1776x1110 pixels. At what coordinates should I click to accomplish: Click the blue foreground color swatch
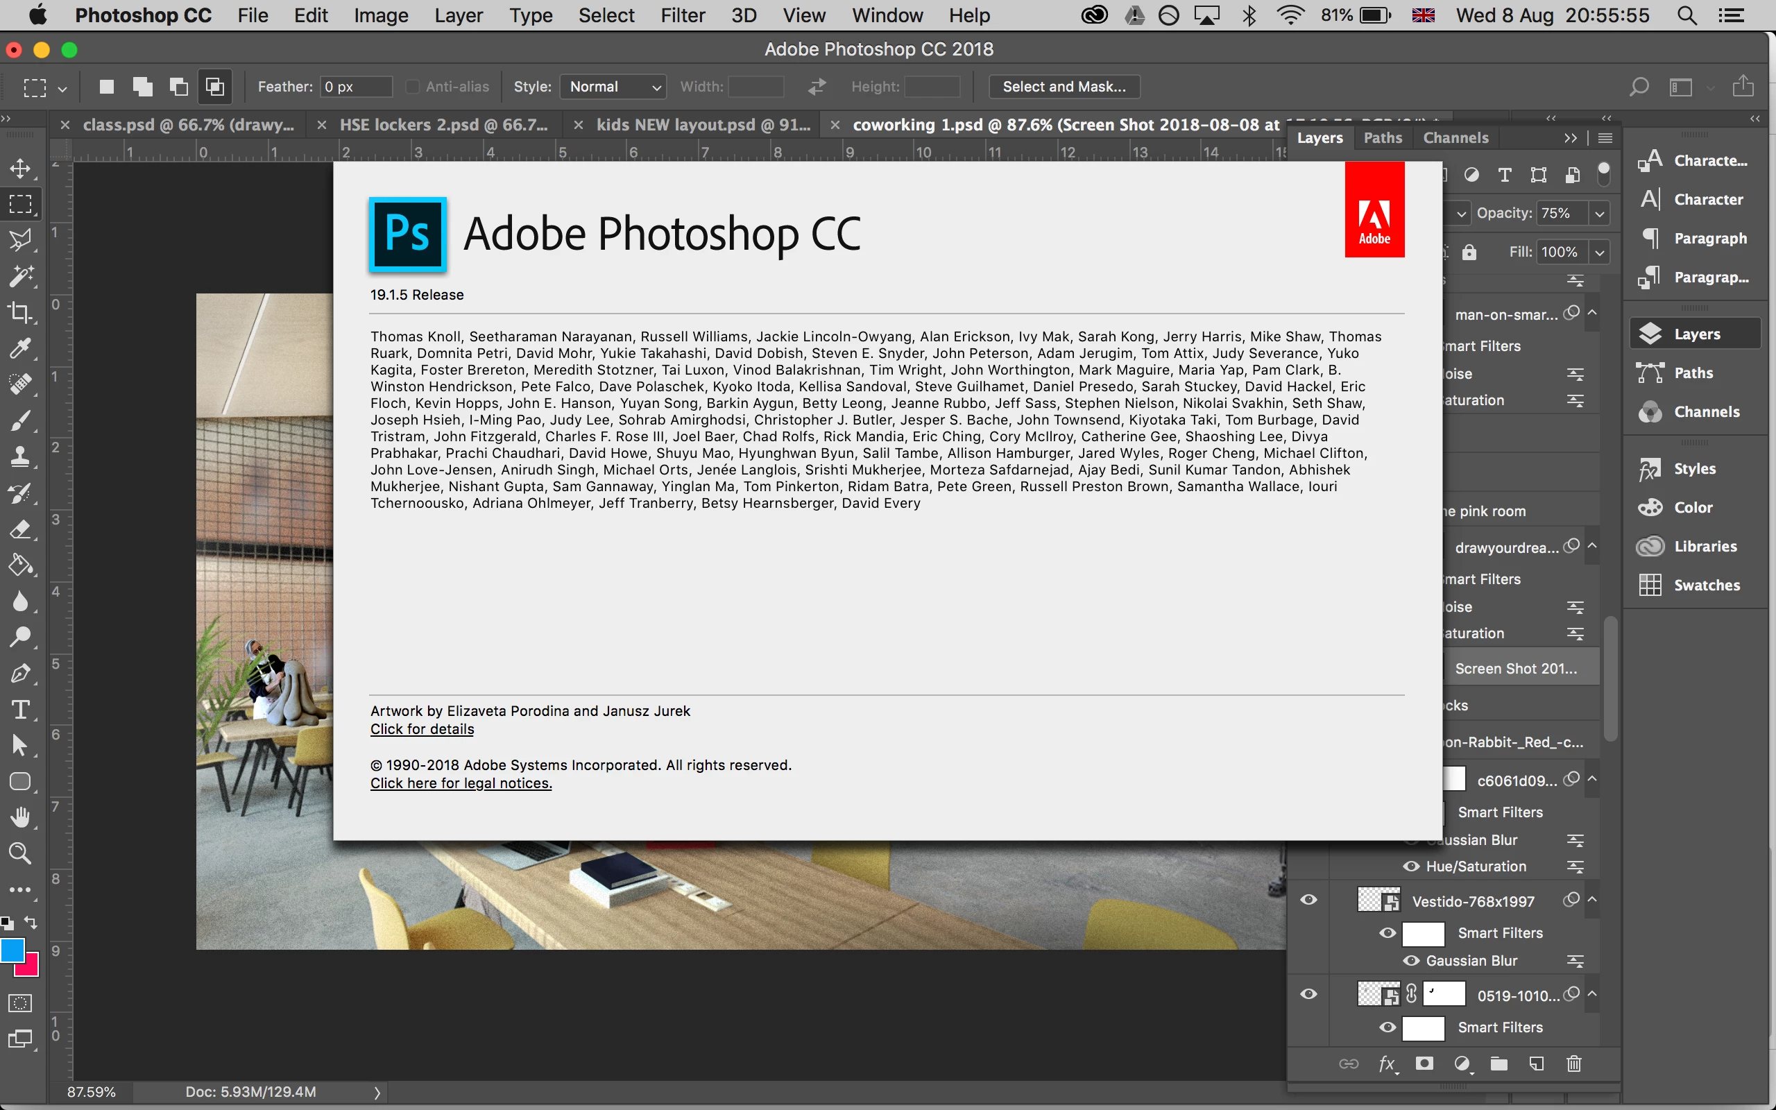point(12,950)
